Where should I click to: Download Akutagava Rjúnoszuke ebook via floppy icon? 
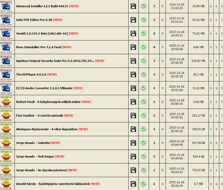tap(133, 129)
